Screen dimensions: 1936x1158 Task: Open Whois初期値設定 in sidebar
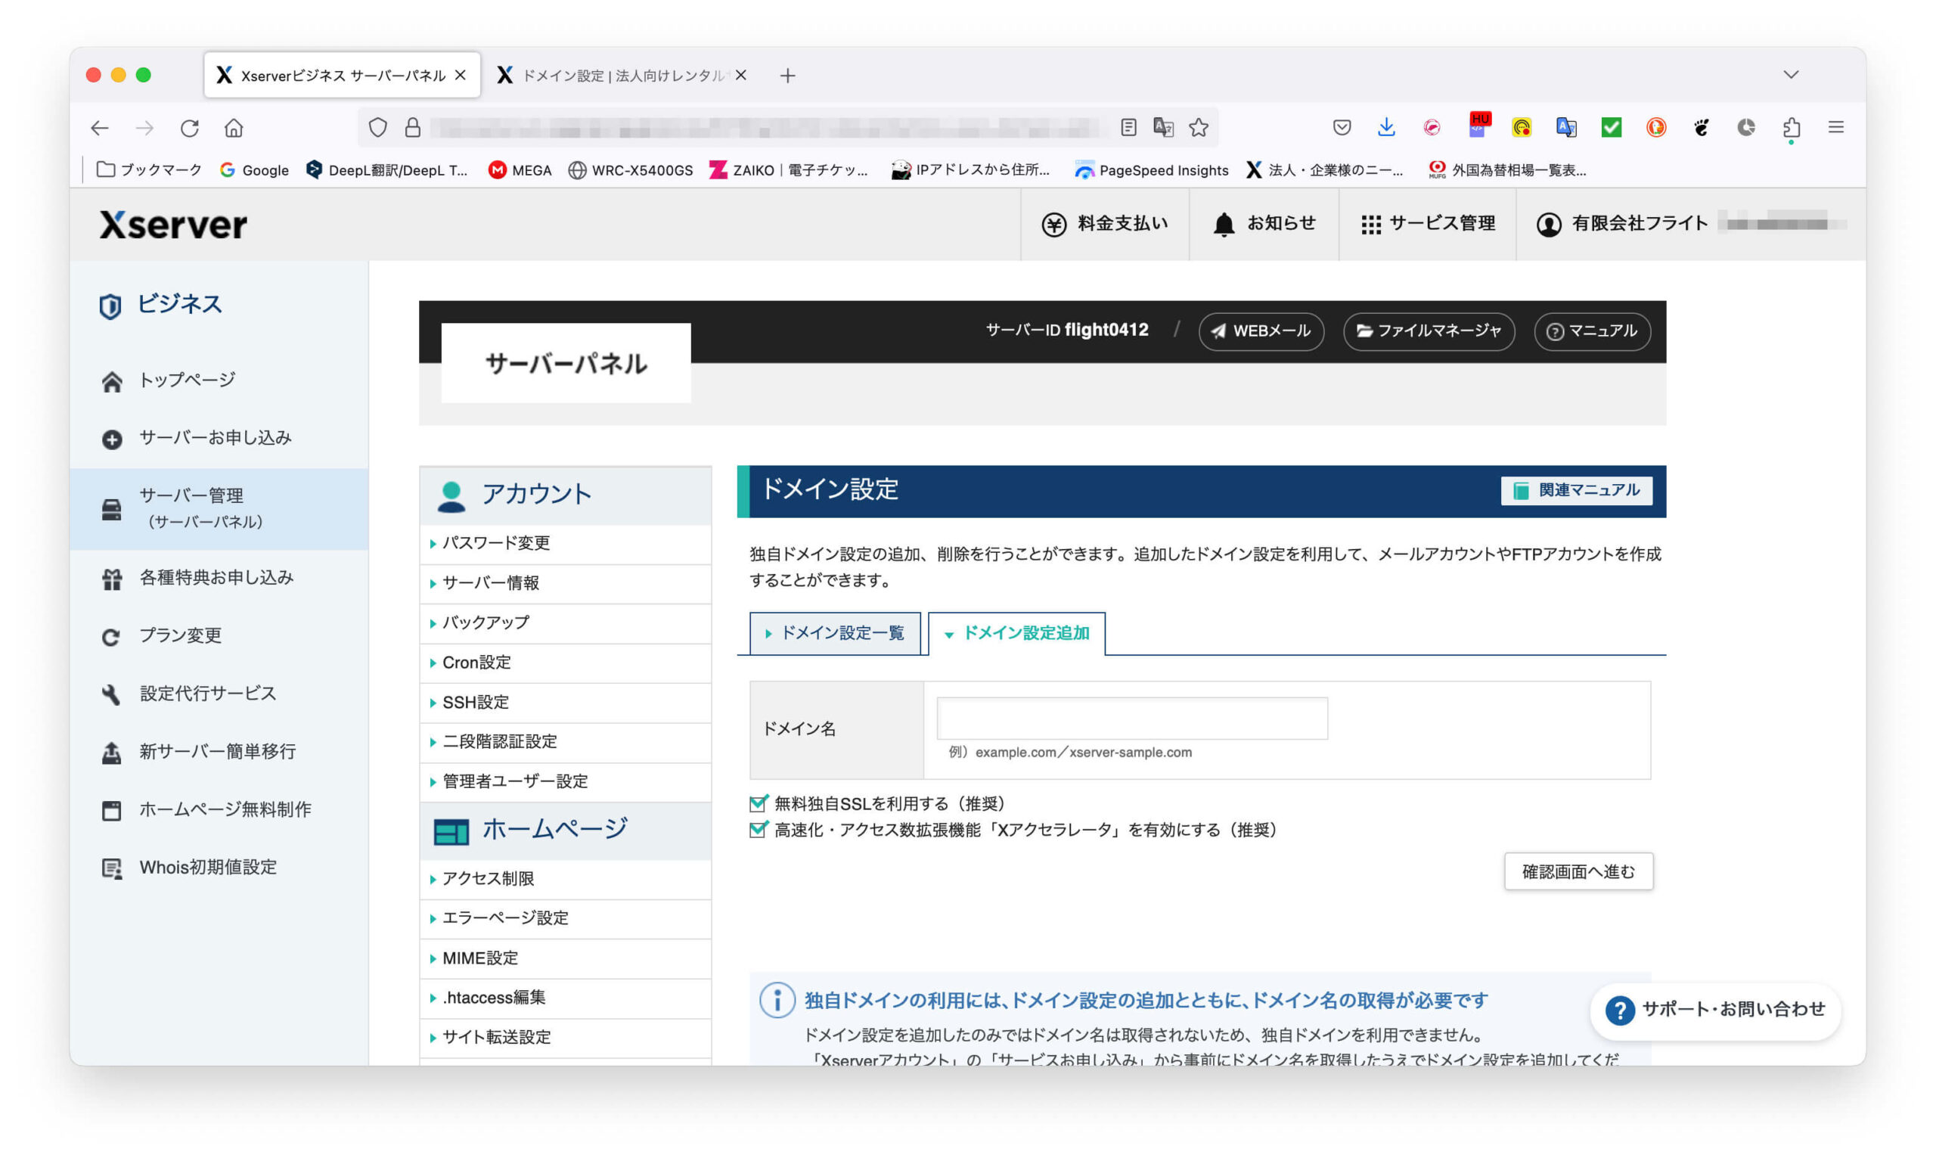219,867
